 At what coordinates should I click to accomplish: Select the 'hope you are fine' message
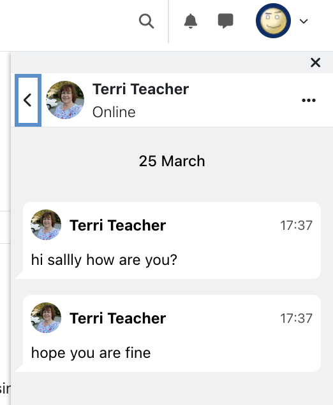click(91, 353)
